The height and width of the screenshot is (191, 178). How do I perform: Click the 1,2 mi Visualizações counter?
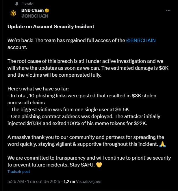pos(82,181)
